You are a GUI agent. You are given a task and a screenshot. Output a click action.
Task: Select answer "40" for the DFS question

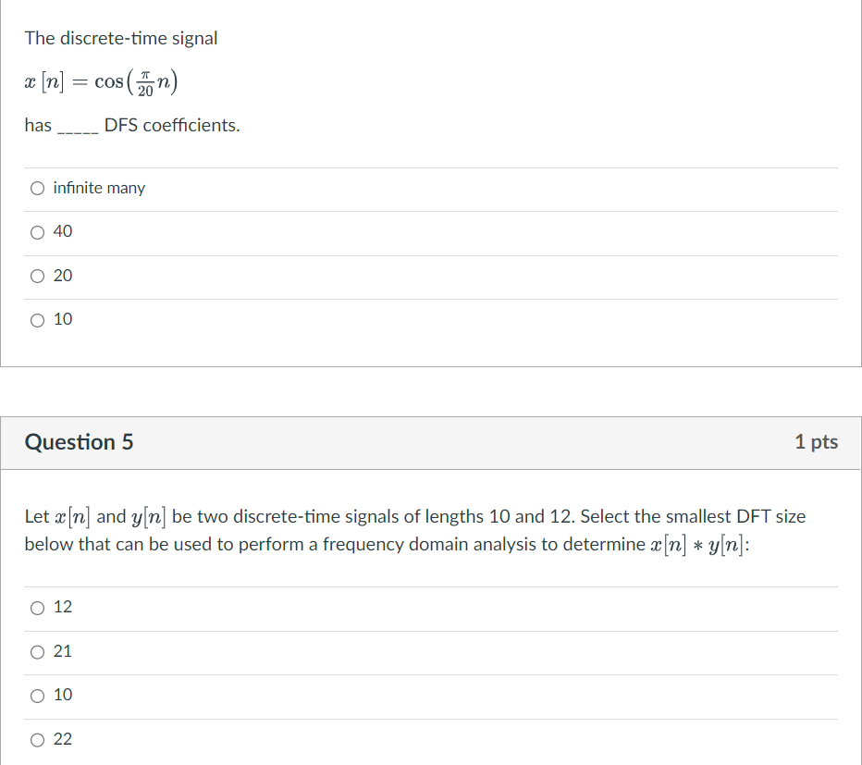point(37,232)
